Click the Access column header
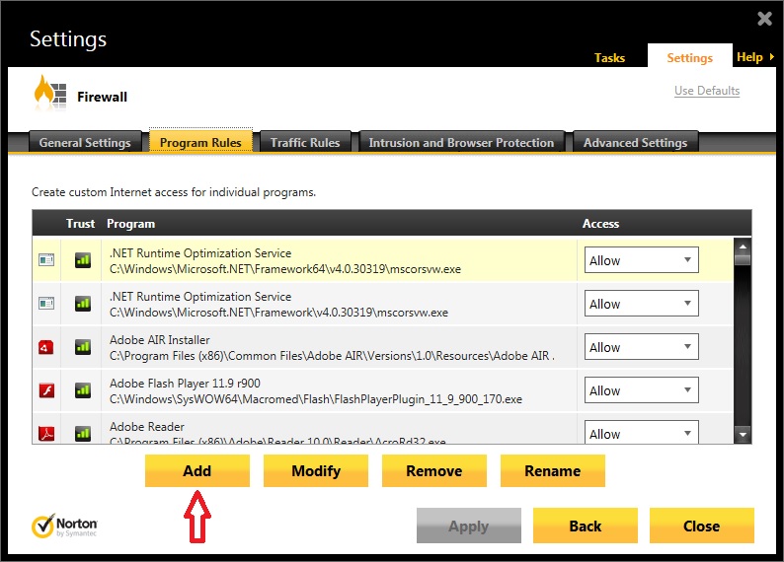This screenshot has width=784, height=562. [x=600, y=224]
